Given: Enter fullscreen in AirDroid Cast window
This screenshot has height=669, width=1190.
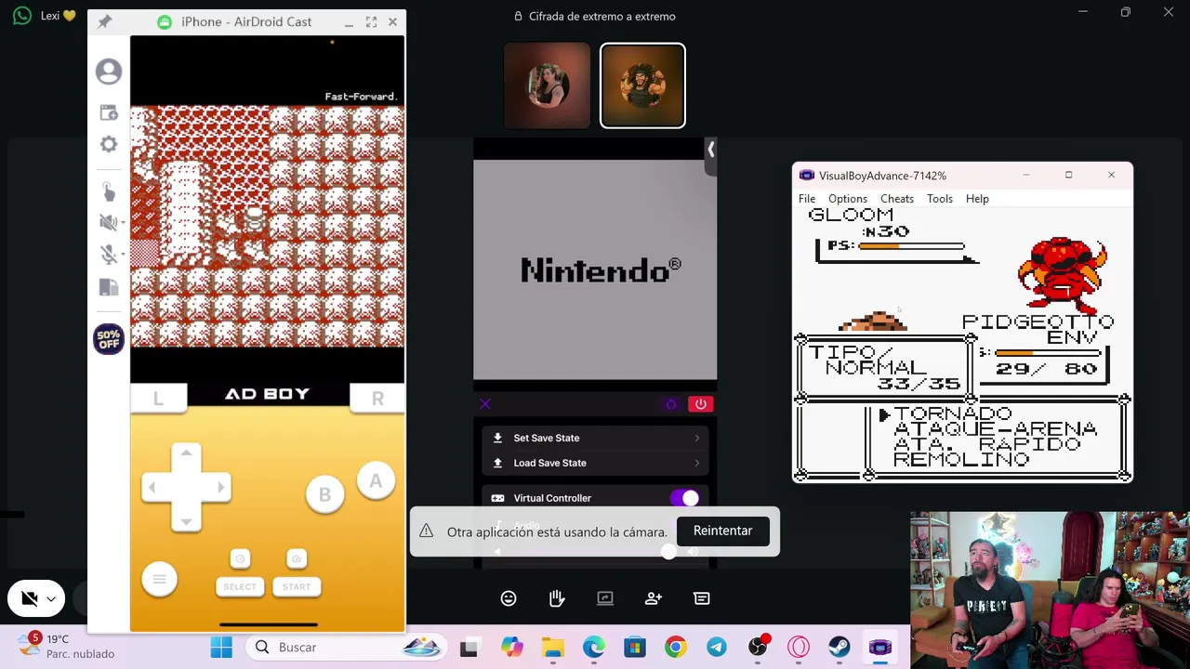Looking at the screenshot, I should (371, 21).
